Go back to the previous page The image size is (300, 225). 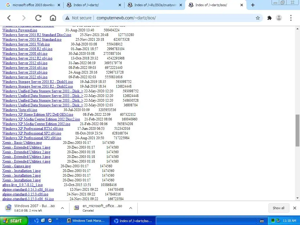coord(9,18)
